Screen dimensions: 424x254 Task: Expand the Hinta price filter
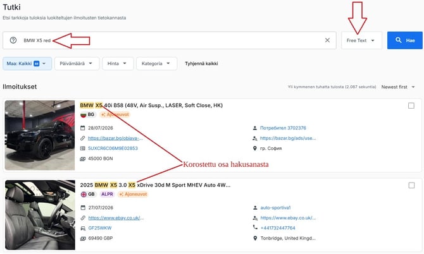[118, 64]
